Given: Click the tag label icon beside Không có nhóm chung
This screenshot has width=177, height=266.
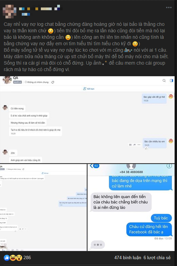Looking at the screenshot, I should (x=53, y=82).
